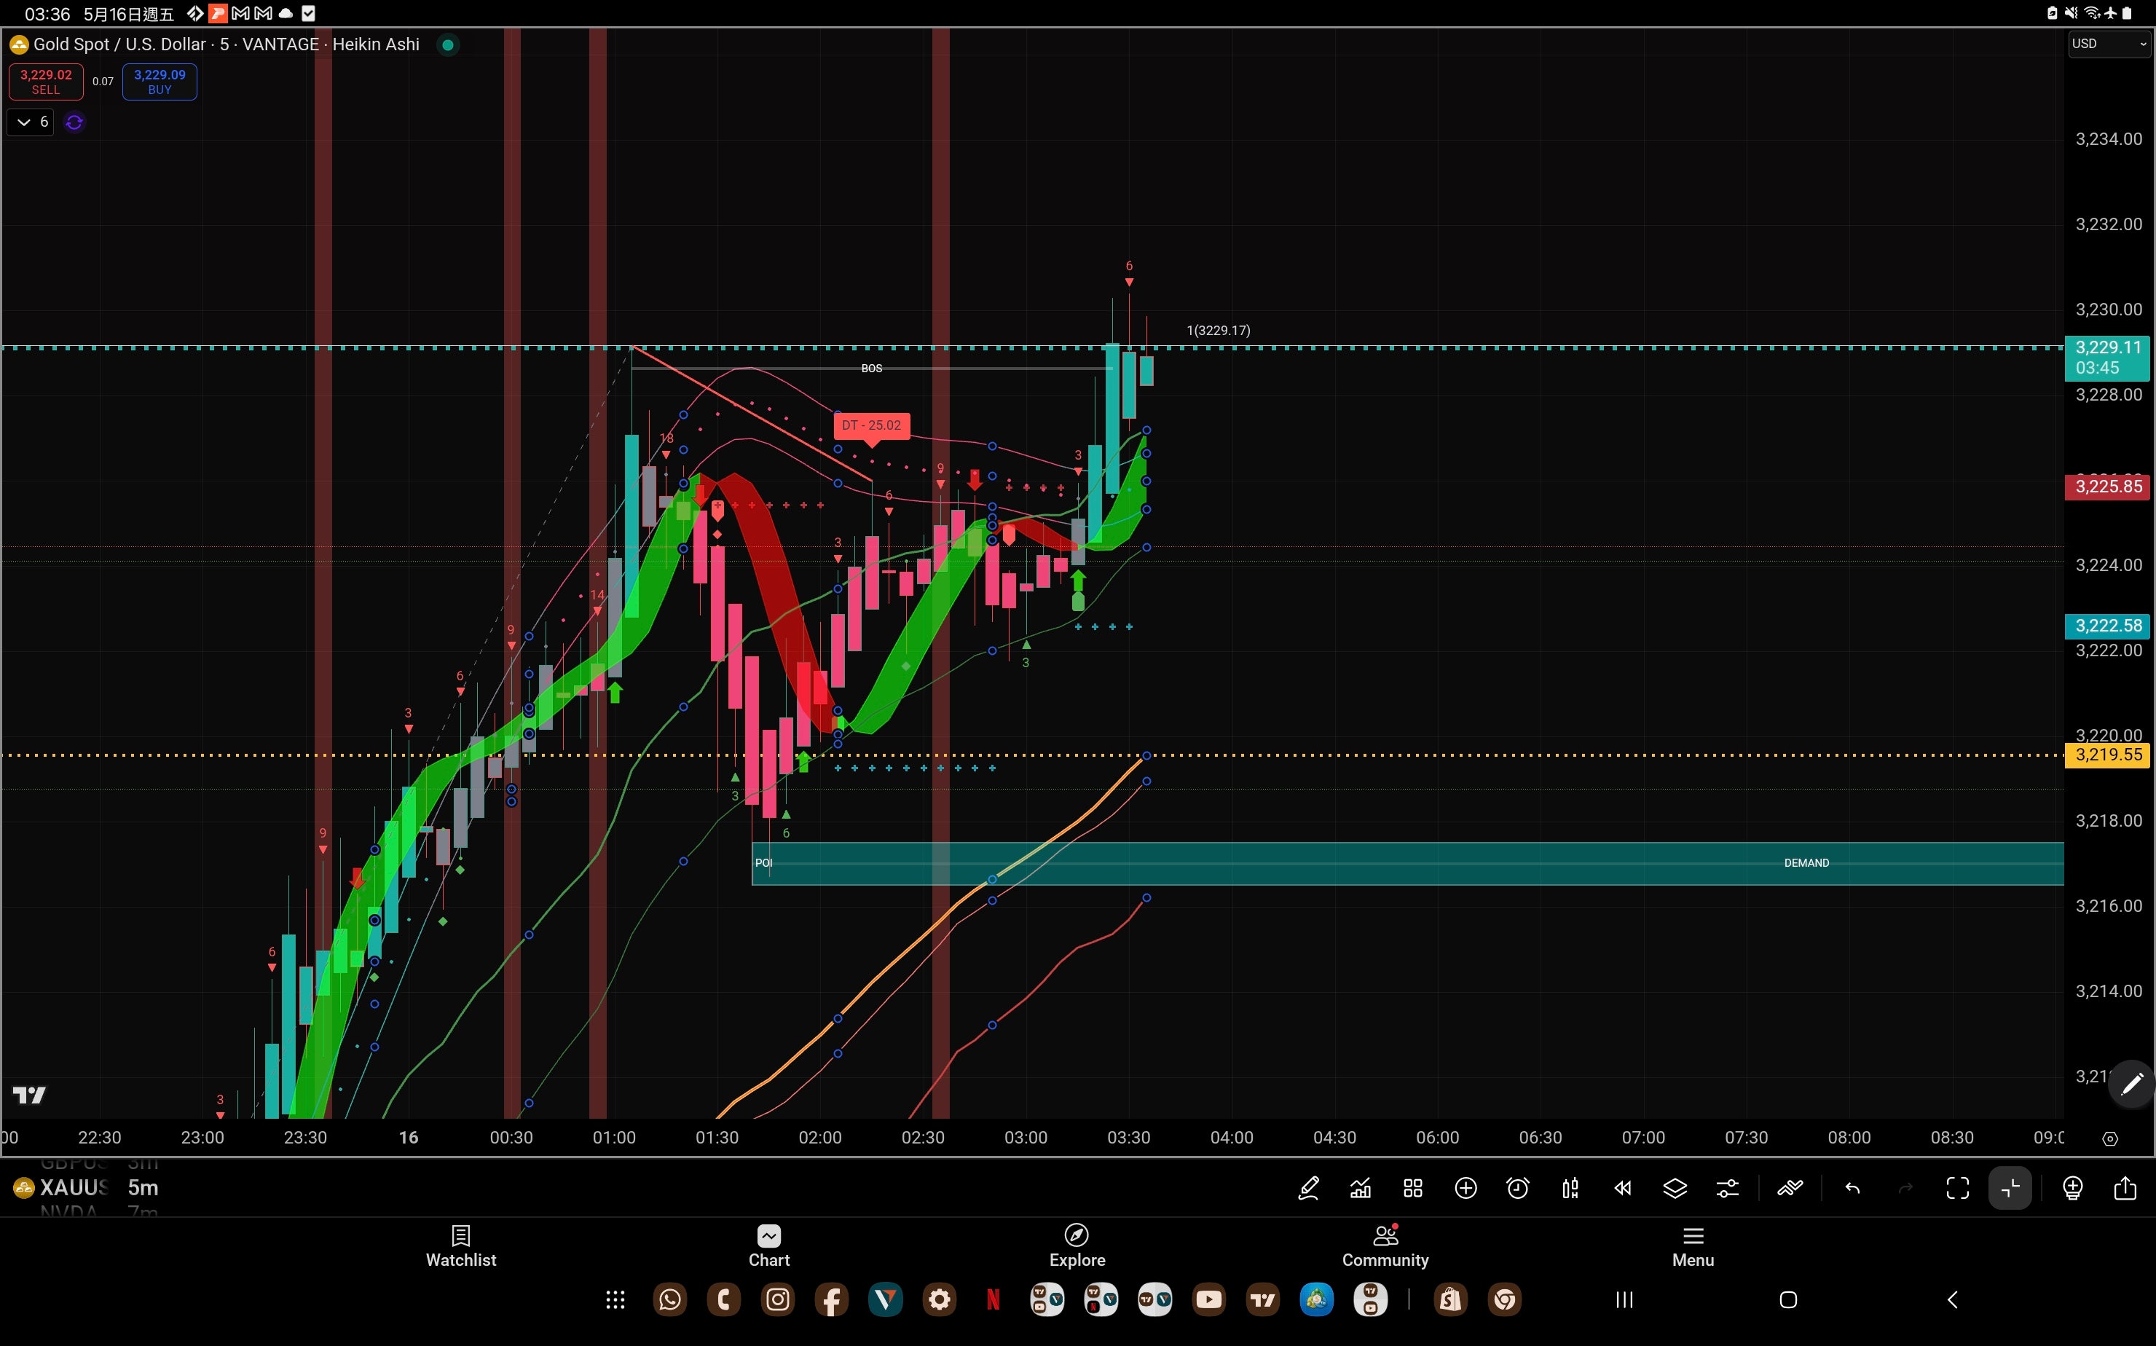
Task: Click the DEMAND zone label
Action: (x=1806, y=862)
